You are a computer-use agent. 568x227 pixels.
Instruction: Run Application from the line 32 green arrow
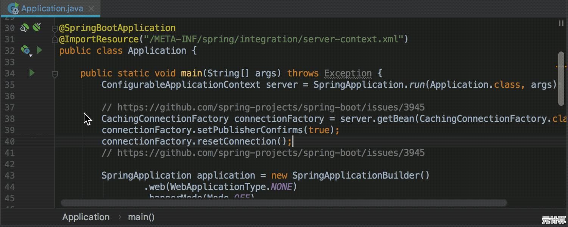[x=39, y=50]
